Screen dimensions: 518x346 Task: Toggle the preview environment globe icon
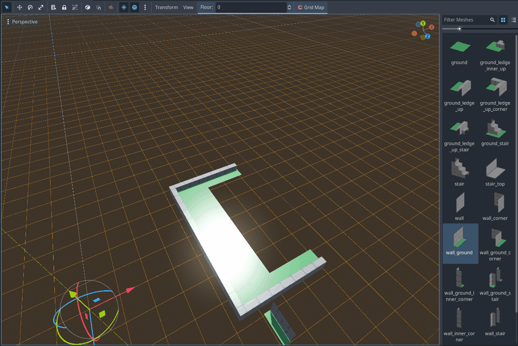pyautogui.click(x=134, y=7)
